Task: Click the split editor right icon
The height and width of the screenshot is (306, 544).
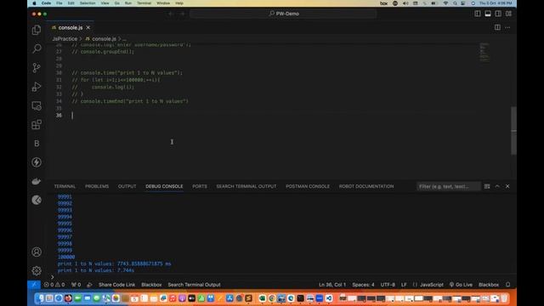Action: [x=497, y=27]
